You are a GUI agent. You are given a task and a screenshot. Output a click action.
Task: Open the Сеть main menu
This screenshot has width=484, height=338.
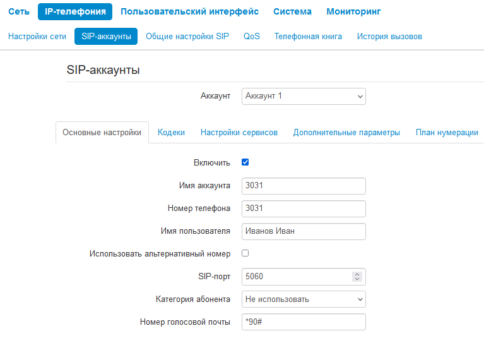coord(19,11)
